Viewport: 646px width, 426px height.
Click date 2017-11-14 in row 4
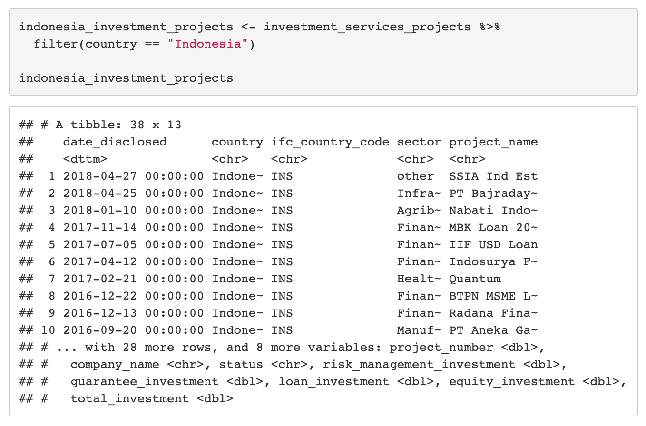[100, 228]
